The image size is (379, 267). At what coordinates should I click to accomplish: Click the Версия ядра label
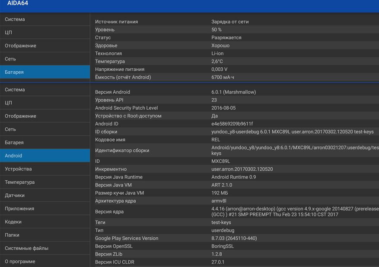coord(109,212)
